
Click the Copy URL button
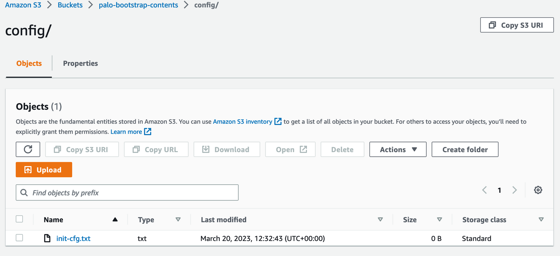[x=156, y=149]
